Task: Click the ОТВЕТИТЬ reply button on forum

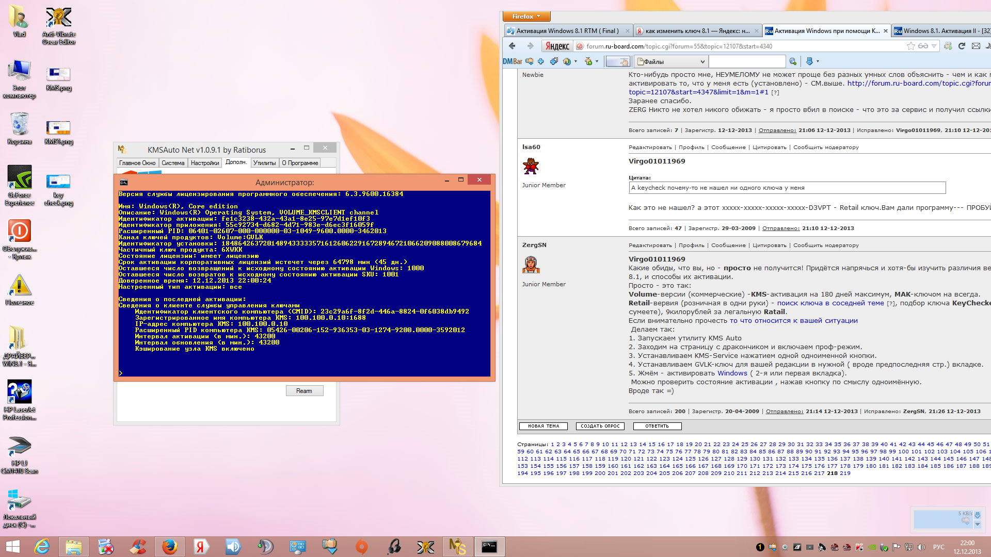Action: point(657,426)
